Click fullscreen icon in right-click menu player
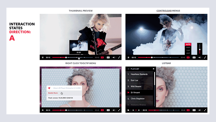 tap(119, 110)
